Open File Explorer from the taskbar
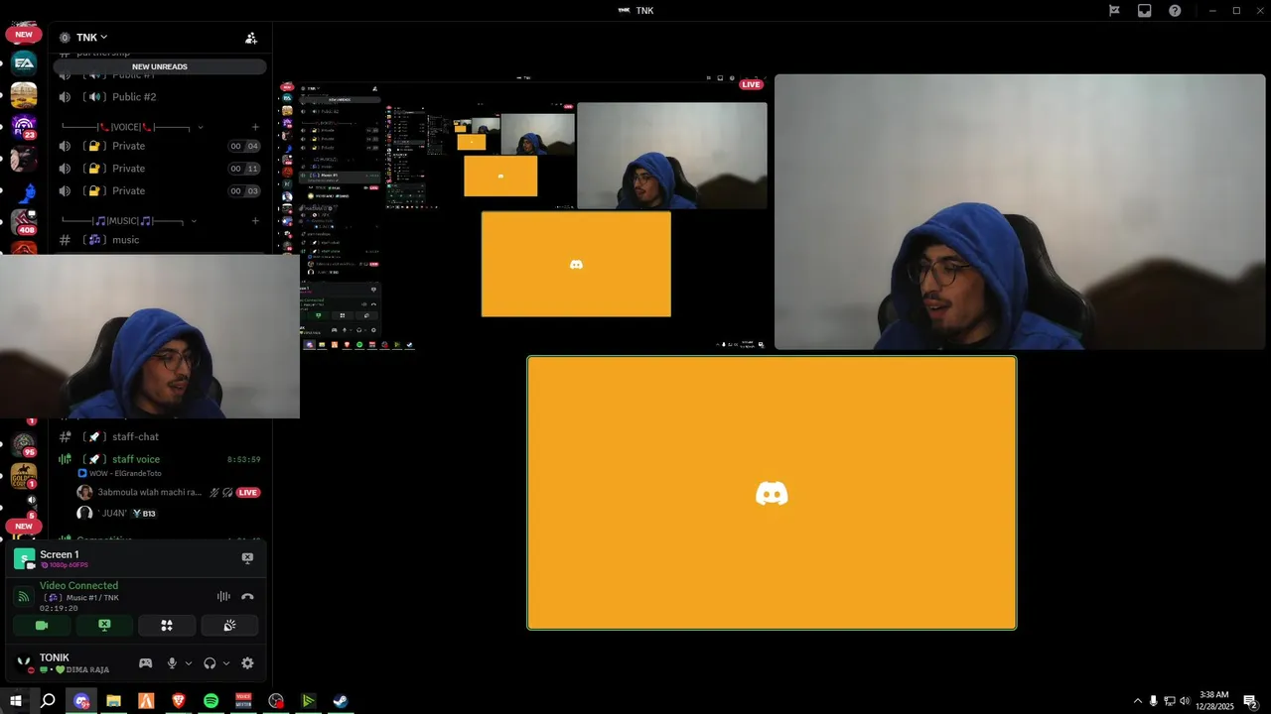This screenshot has width=1271, height=714. click(x=113, y=701)
